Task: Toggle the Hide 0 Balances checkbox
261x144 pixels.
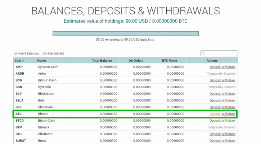Action: [15, 53]
